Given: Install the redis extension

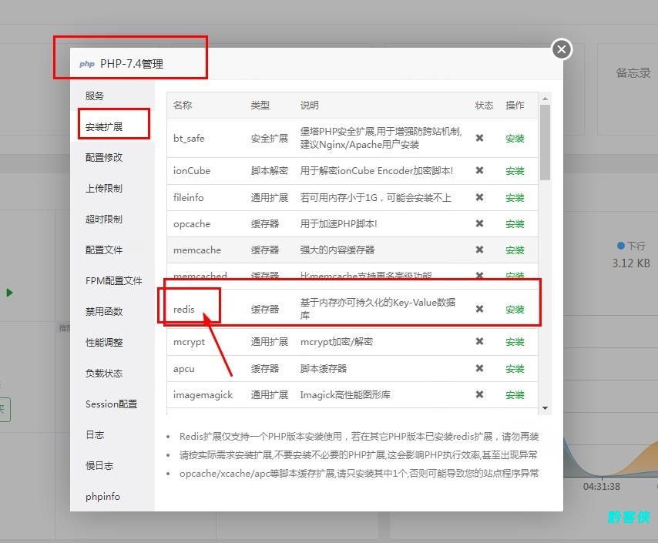Looking at the screenshot, I should click(515, 310).
